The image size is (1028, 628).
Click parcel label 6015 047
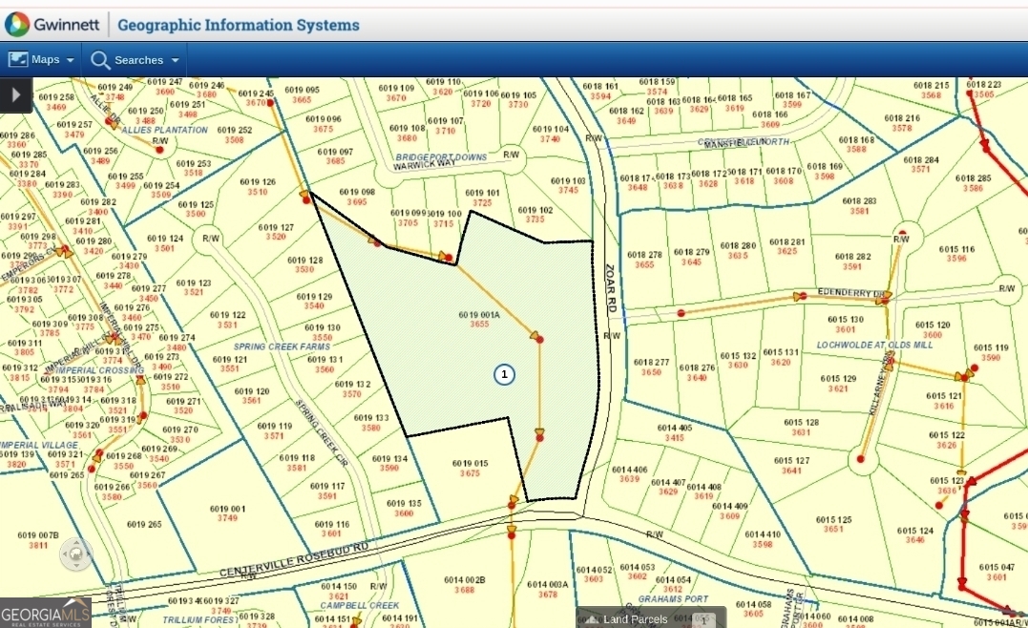tap(997, 567)
